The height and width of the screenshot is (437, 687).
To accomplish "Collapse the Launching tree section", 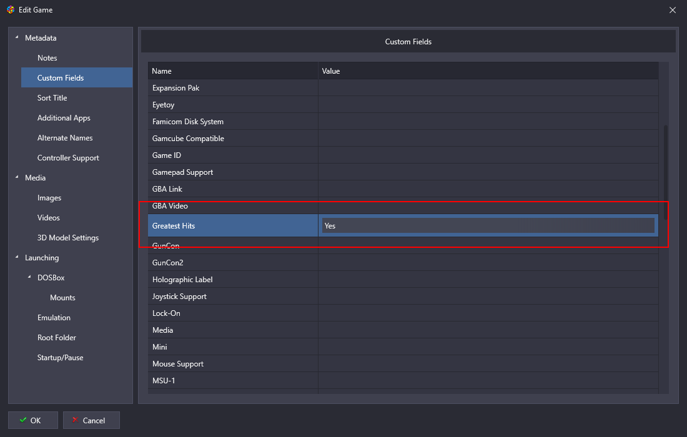I will point(17,257).
